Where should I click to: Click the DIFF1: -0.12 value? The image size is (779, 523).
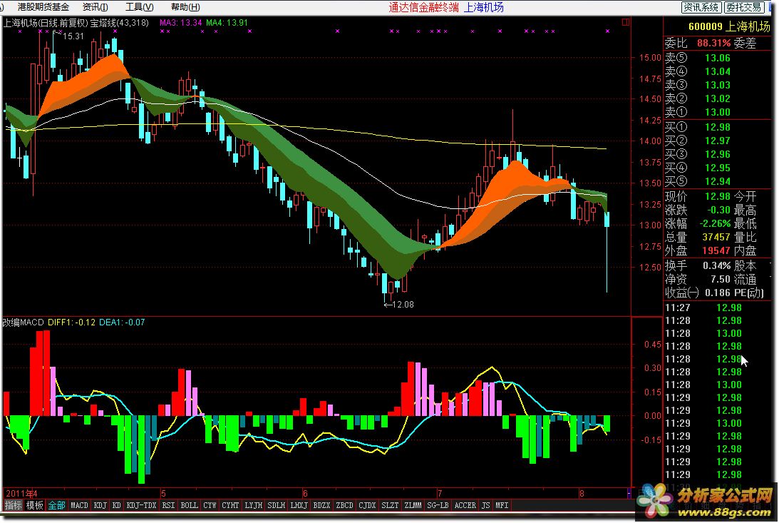pos(71,323)
